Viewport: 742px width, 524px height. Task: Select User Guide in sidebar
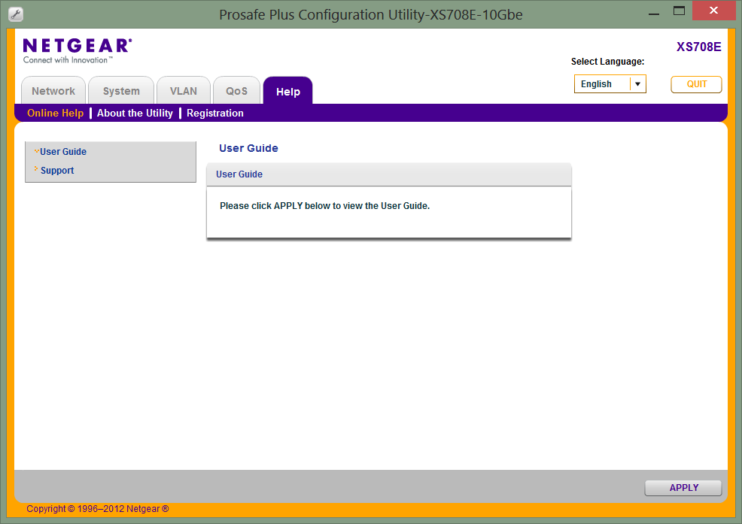pos(63,152)
